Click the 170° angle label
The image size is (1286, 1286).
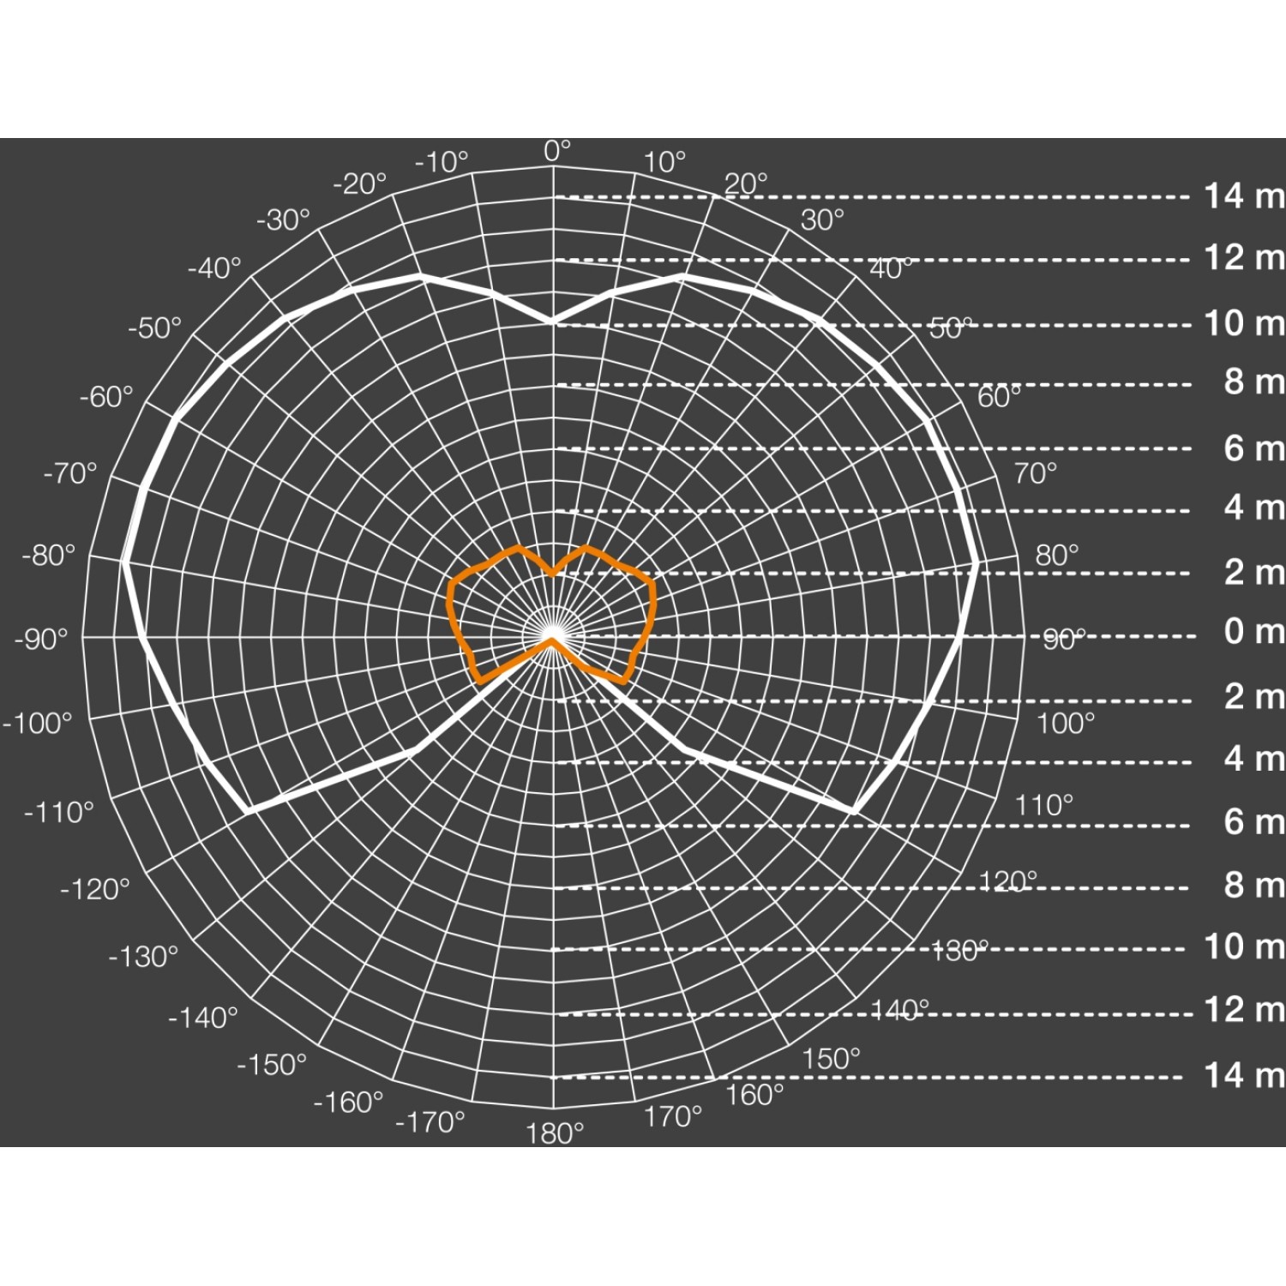(672, 1116)
